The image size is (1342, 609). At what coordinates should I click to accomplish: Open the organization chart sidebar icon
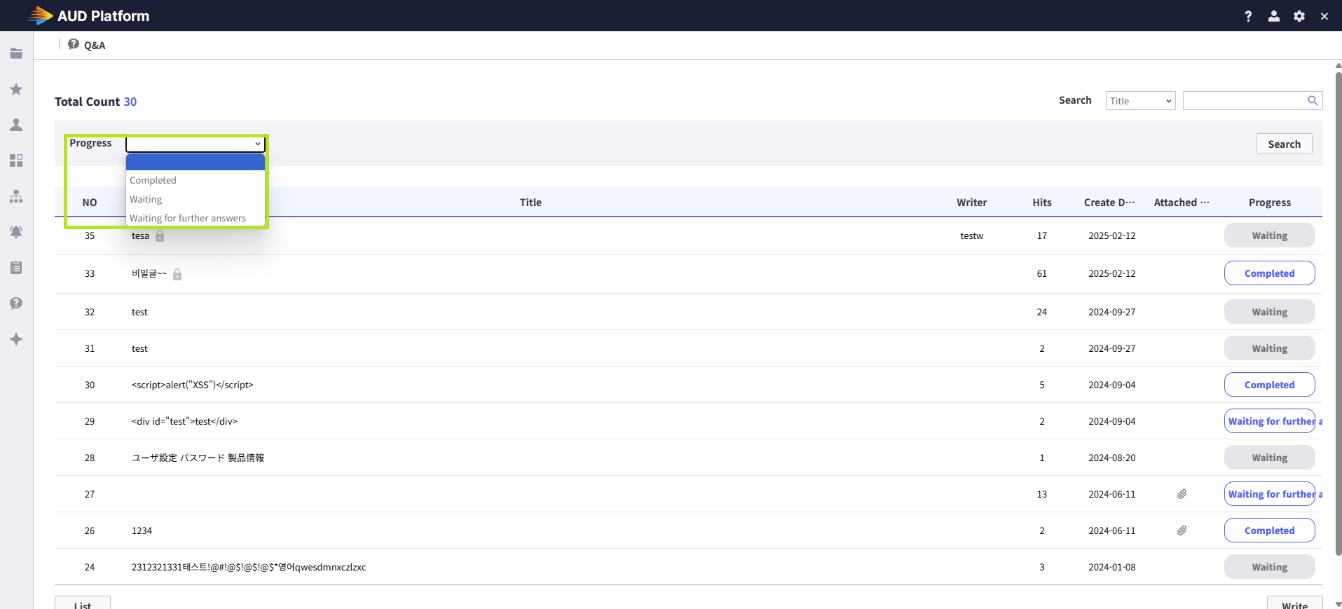coord(16,196)
